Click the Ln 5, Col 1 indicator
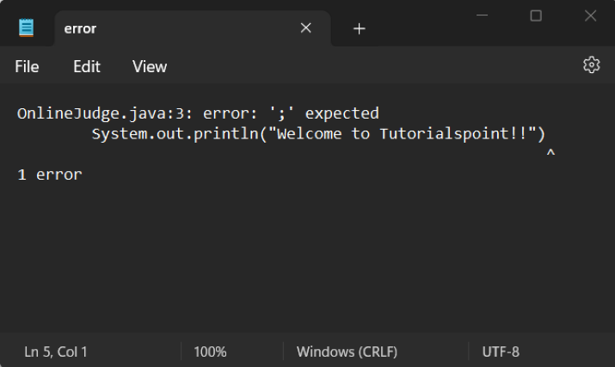The height and width of the screenshot is (367, 615). pos(56,352)
